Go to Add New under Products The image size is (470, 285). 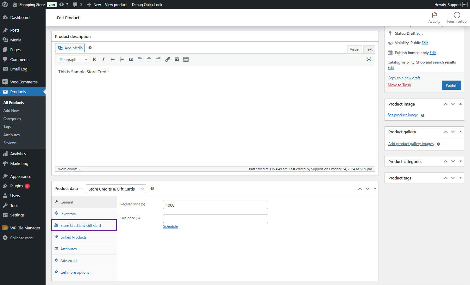(11, 111)
